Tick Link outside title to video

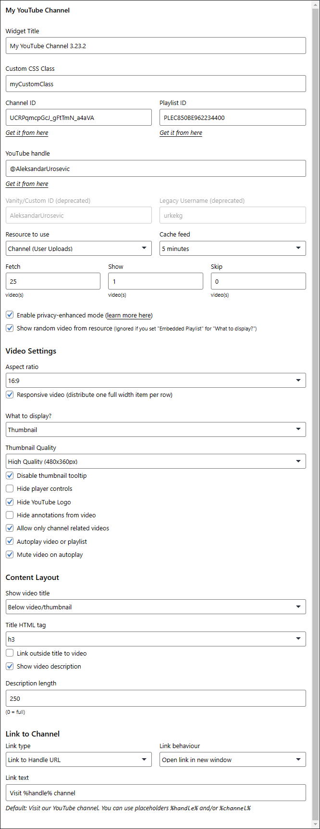coord(10,653)
